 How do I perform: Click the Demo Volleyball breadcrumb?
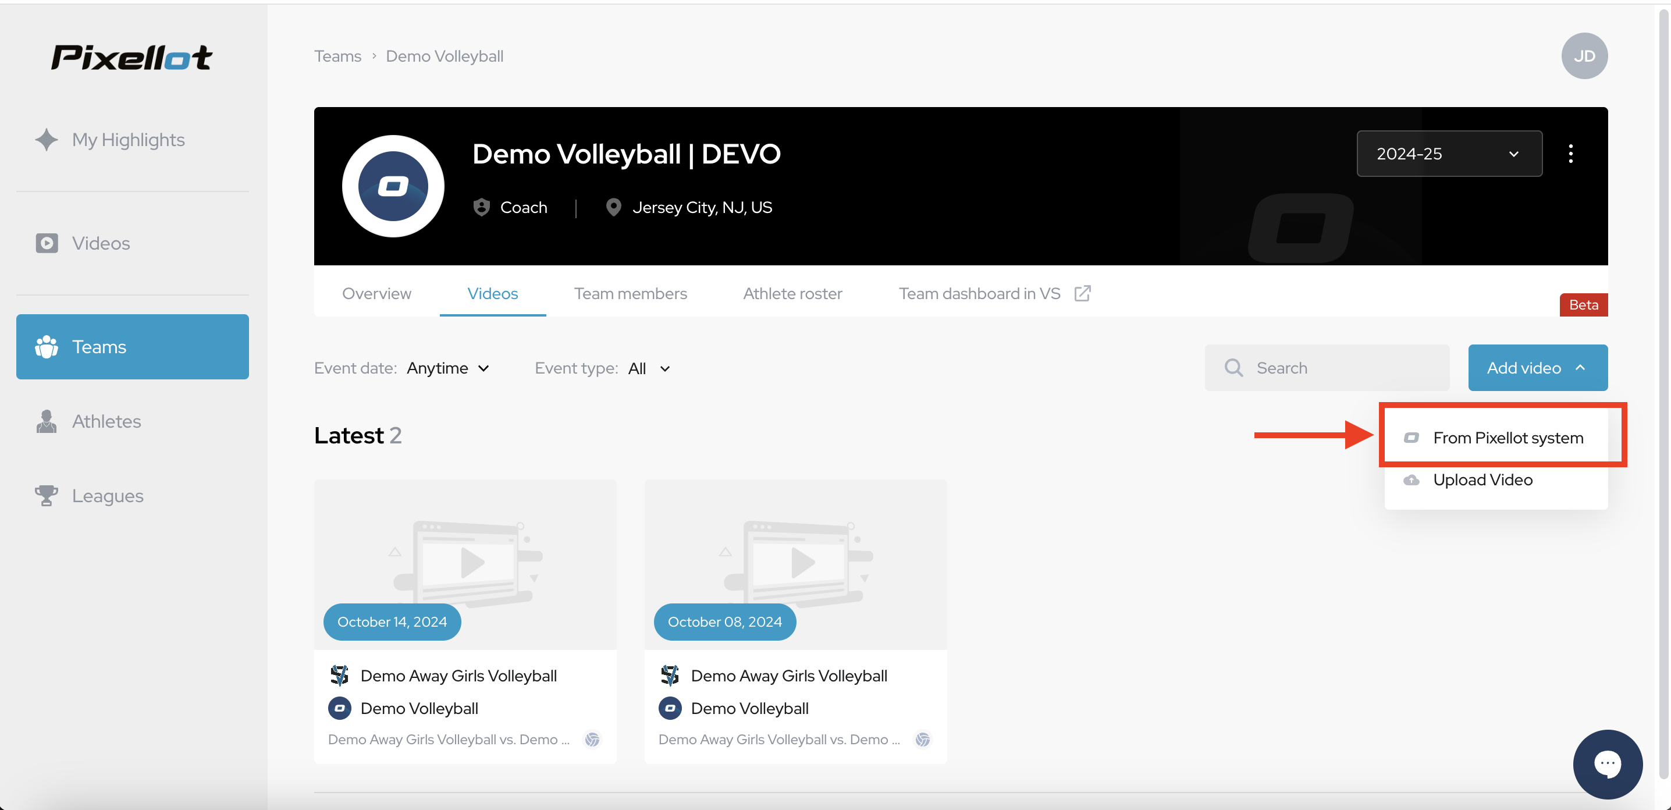[x=445, y=56]
